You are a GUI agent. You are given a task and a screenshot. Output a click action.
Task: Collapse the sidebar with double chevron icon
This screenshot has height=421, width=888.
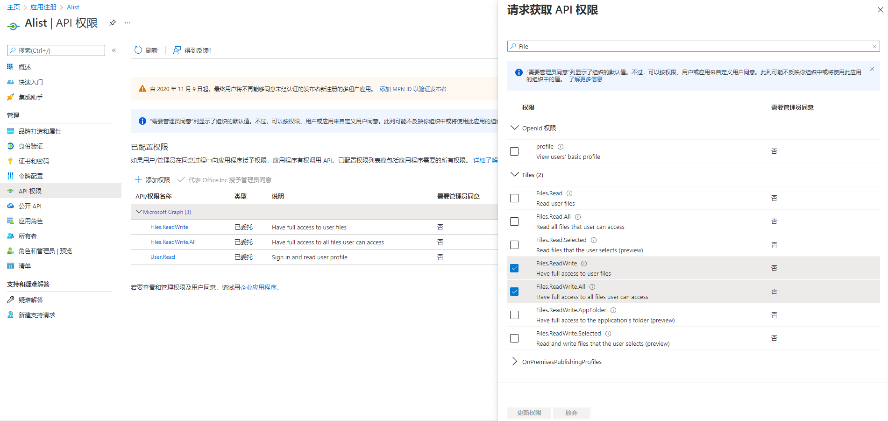(x=114, y=50)
